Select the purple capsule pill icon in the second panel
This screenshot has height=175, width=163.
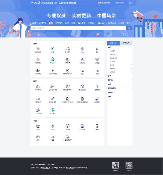click(97, 99)
